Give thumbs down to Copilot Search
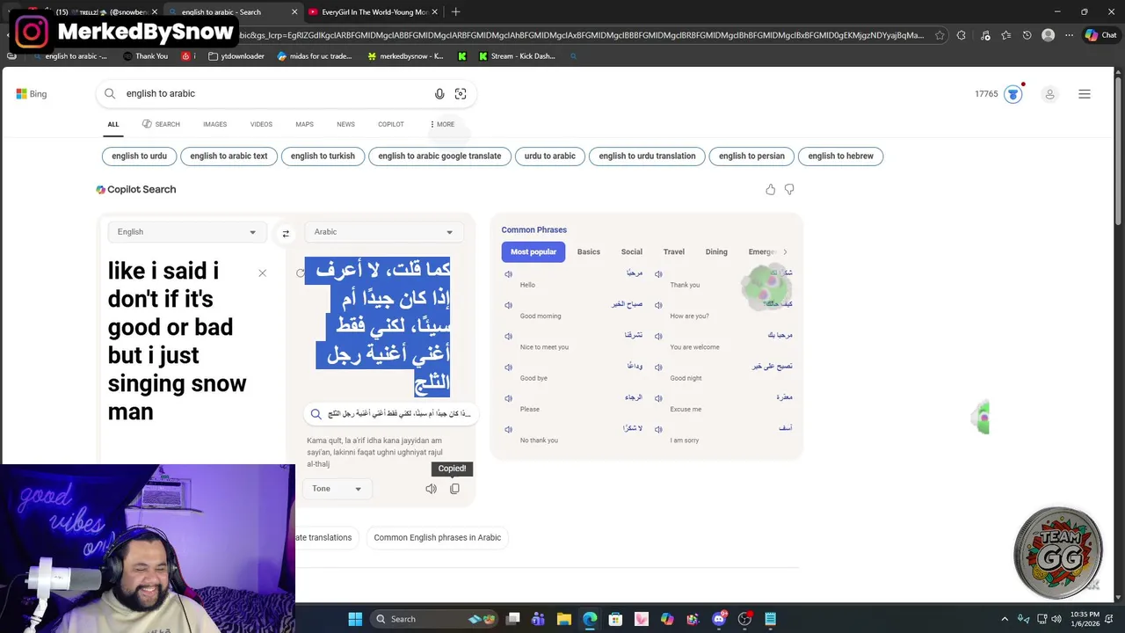The height and width of the screenshot is (633, 1125). point(789,189)
